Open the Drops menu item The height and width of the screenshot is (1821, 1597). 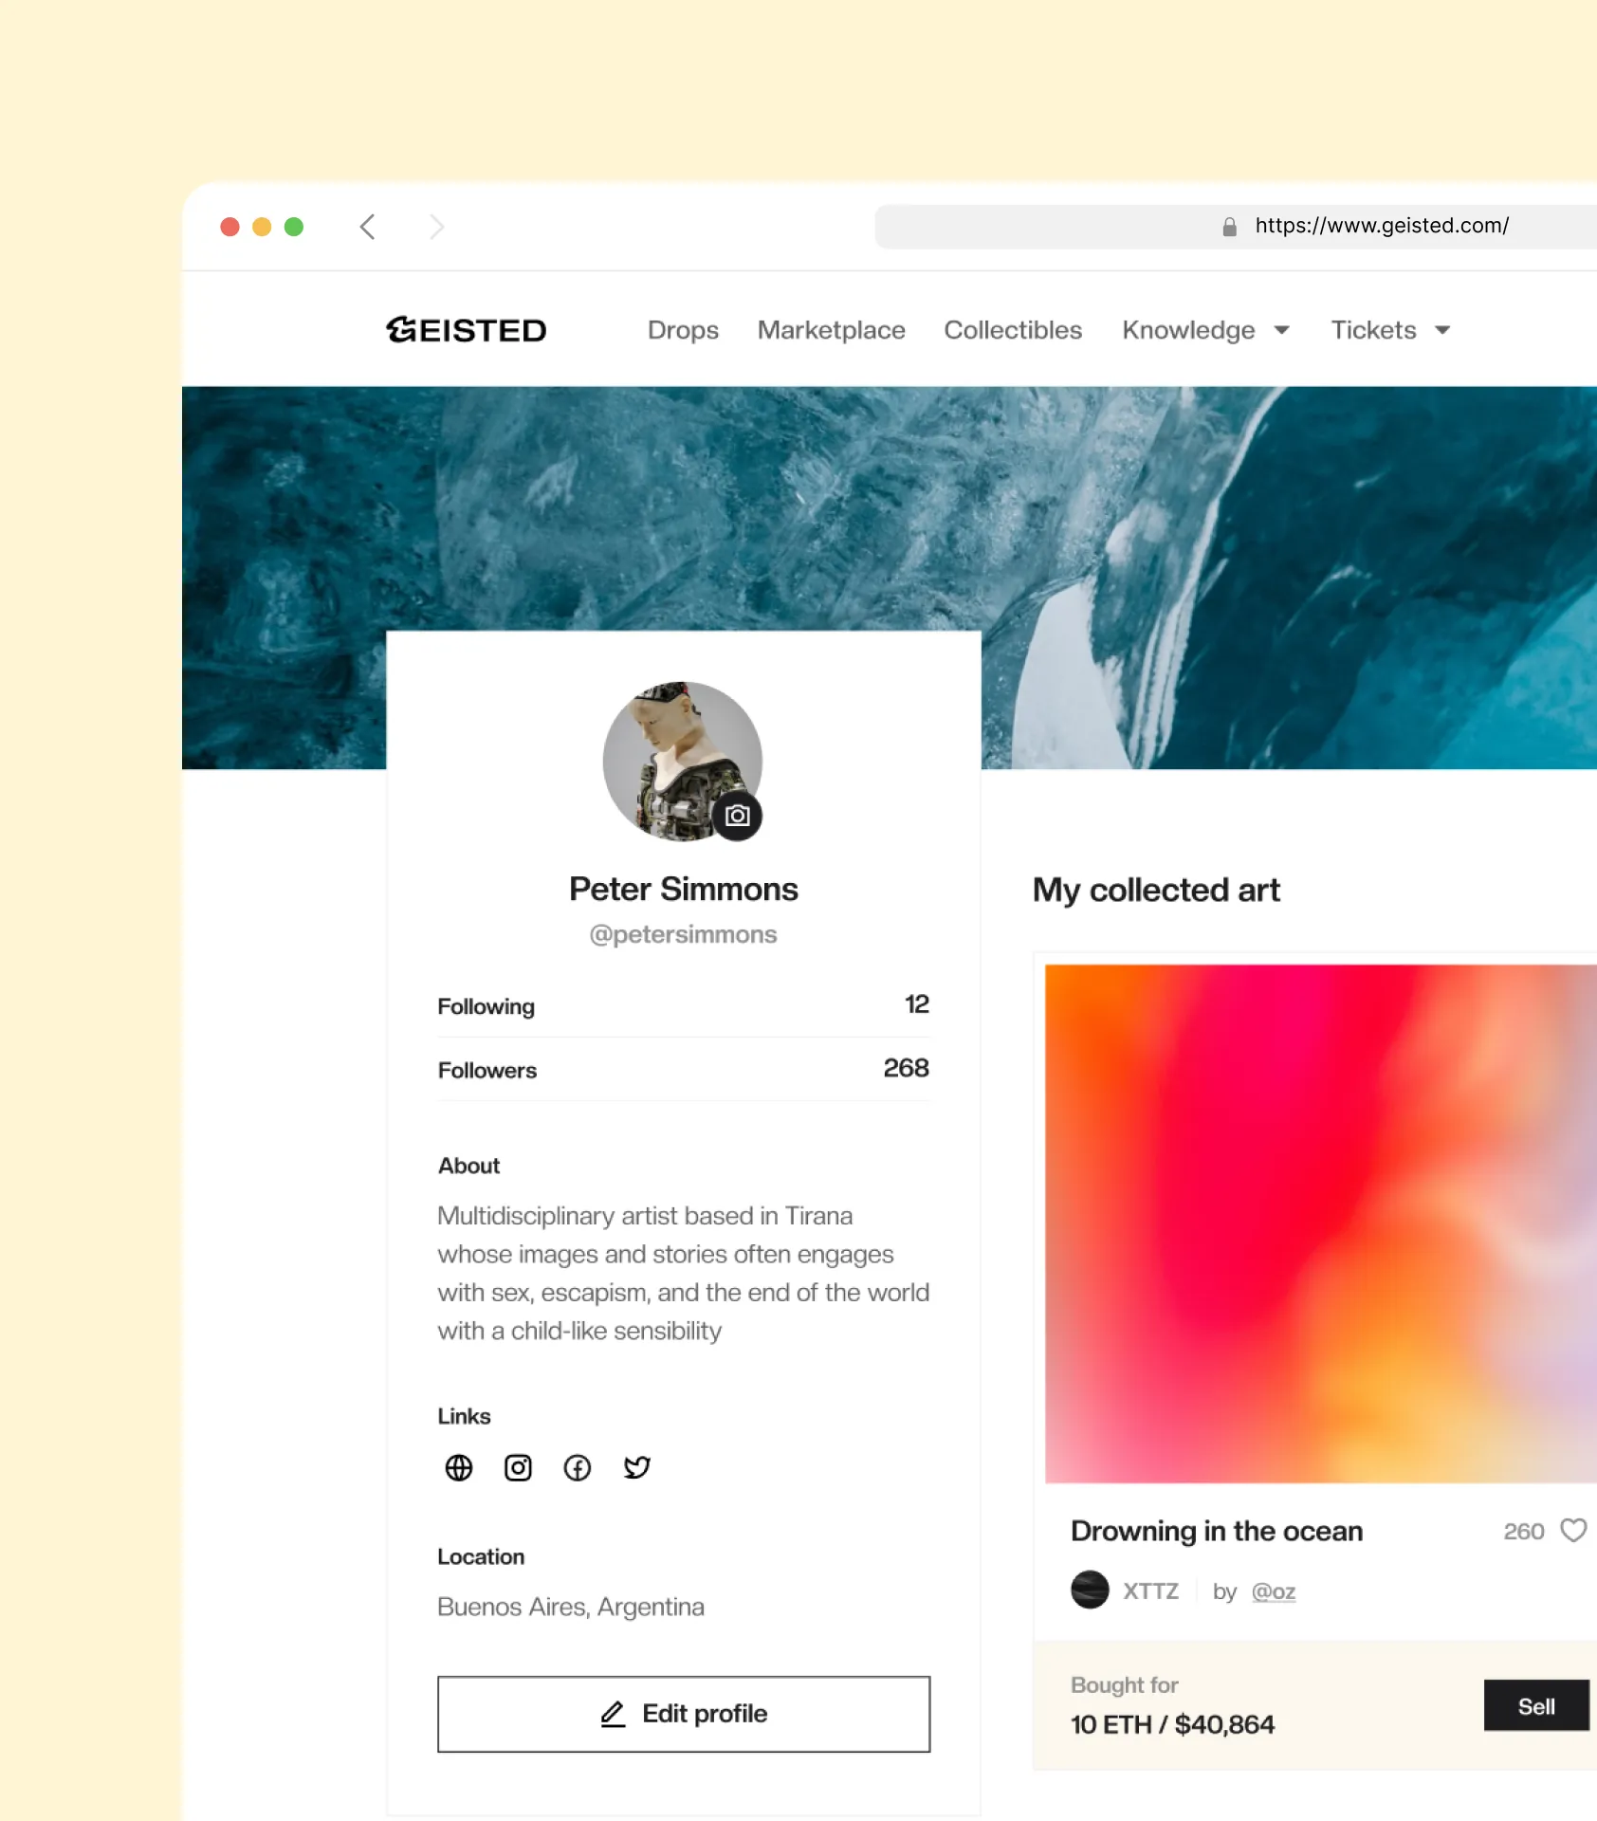683,330
